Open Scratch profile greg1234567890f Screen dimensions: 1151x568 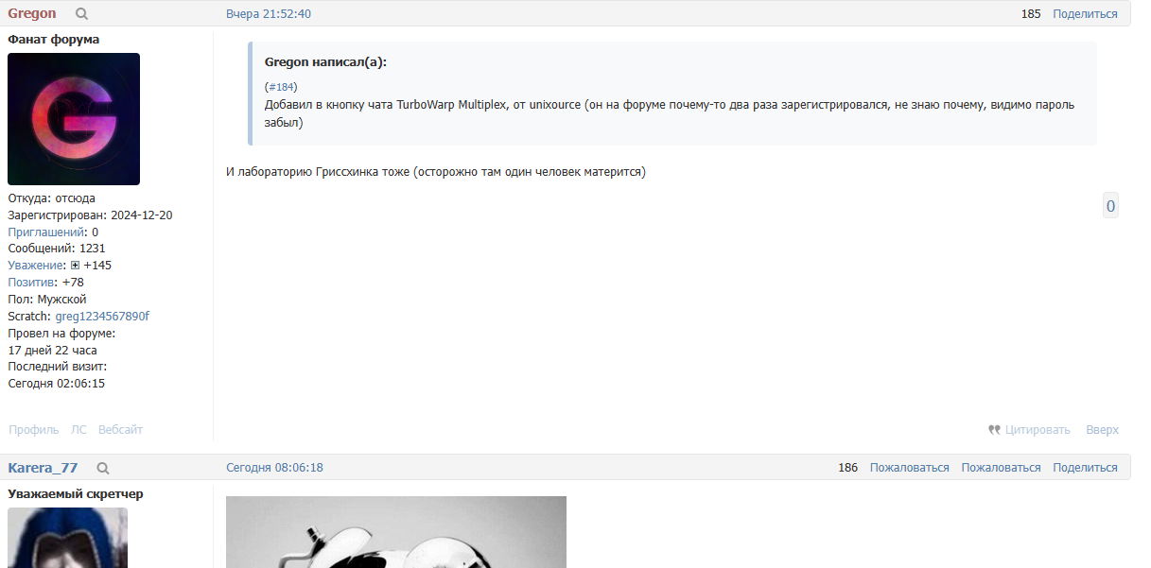tap(102, 317)
